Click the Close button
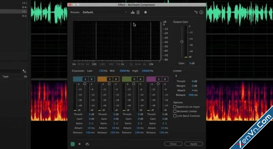273x149 pixels. (173, 144)
